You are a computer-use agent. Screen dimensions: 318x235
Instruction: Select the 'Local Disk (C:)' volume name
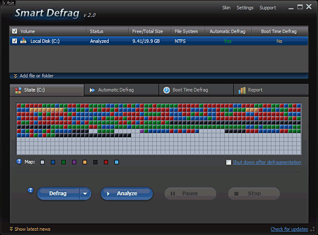pos(45,41)
